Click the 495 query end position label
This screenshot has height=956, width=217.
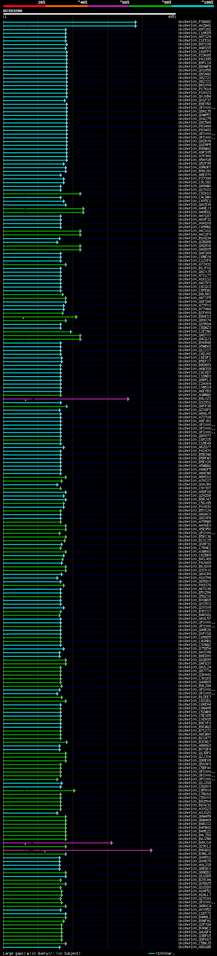click(171, 17)
